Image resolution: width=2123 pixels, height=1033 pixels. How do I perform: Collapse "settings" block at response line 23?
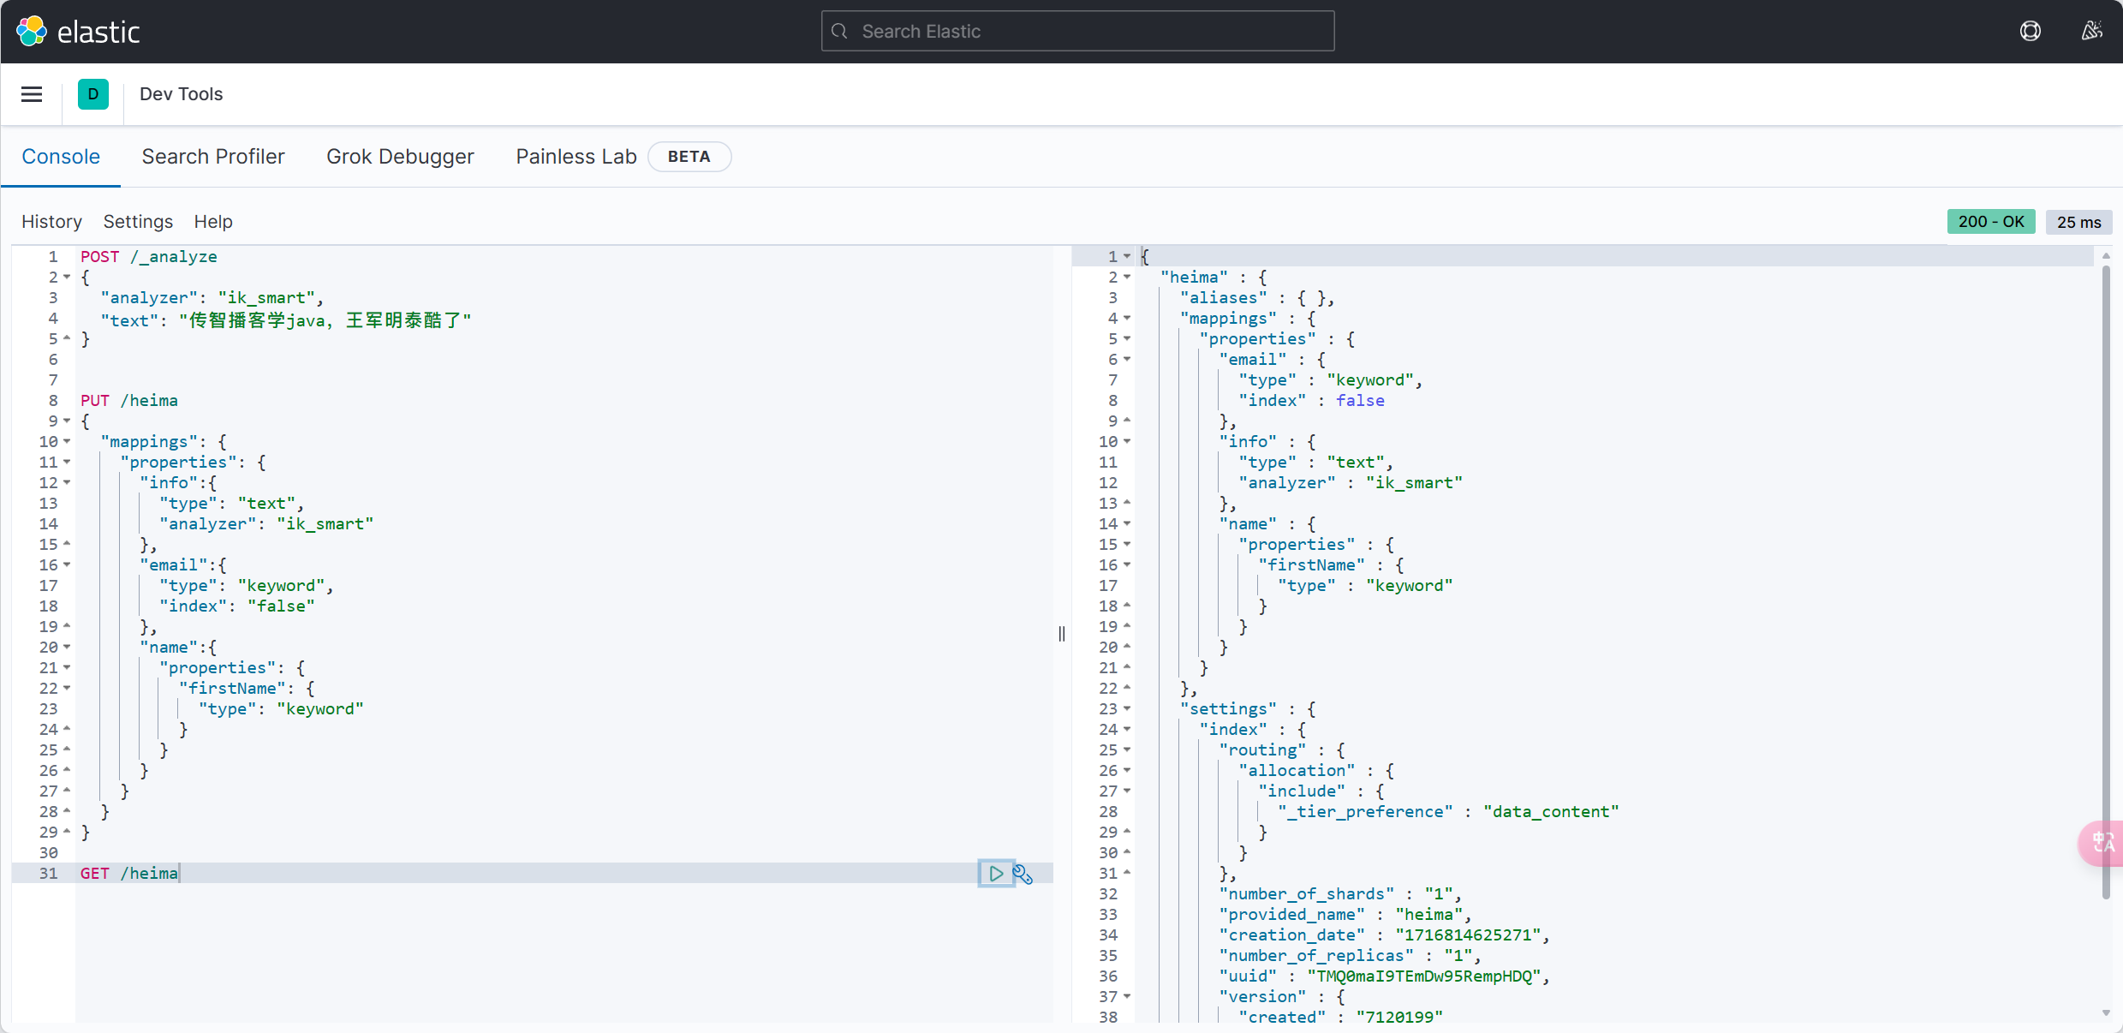[x=1127, y=709]
